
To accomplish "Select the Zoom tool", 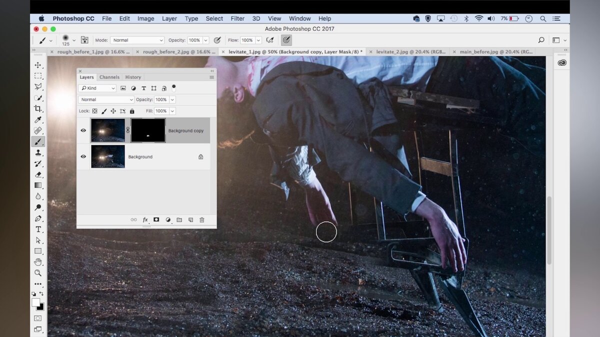I will [x=38, y=273].
